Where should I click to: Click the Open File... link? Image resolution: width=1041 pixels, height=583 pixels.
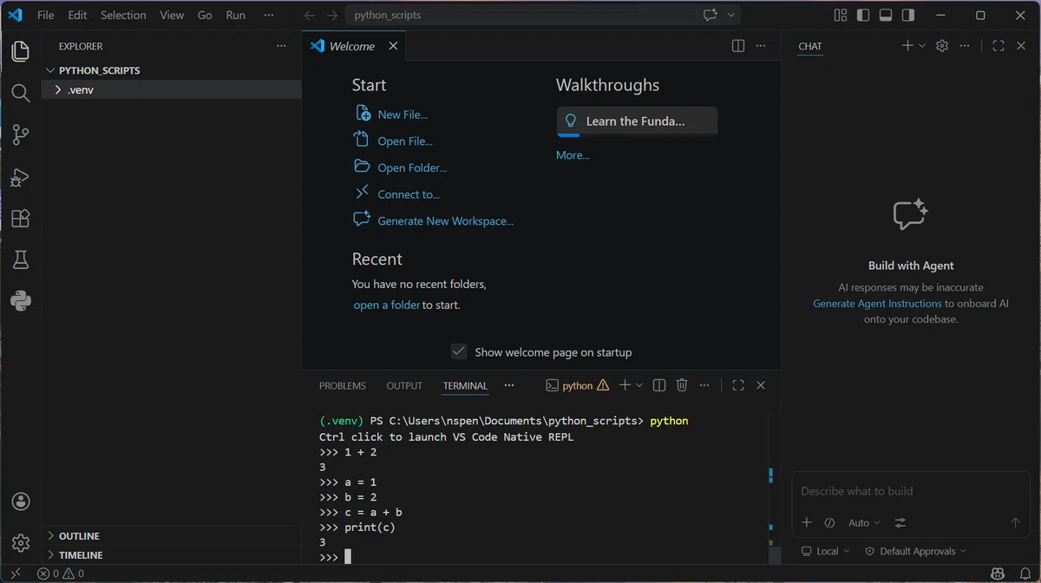pos(405,141)
